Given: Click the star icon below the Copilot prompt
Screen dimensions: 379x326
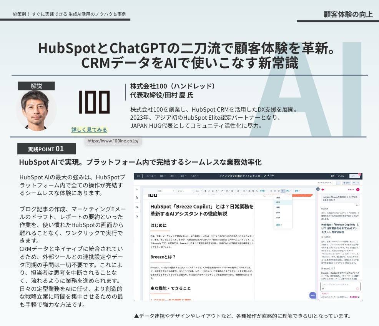Looking at the screenshot, I should click(x=357, y=205).
